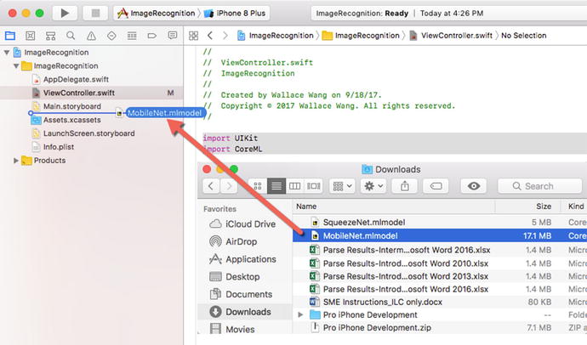Go back in Xcode editor history
The image size is (587, 345).
(210, 36)
